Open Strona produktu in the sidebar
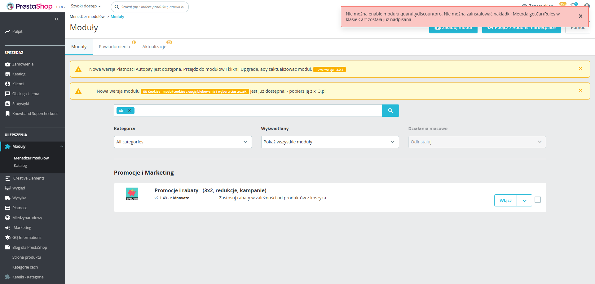The width and height of the screenshot is (595, 284). [27, 257]
